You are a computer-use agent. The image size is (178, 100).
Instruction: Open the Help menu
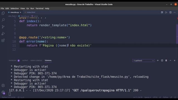pyautogui.click(x=47, y=9)
